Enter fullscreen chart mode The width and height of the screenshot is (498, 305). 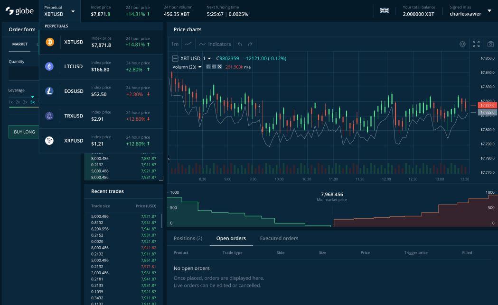(476, 44)
